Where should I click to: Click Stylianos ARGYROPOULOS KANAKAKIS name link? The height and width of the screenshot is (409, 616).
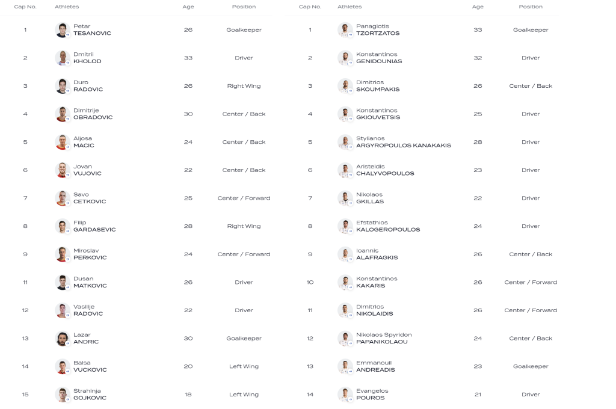404,142
